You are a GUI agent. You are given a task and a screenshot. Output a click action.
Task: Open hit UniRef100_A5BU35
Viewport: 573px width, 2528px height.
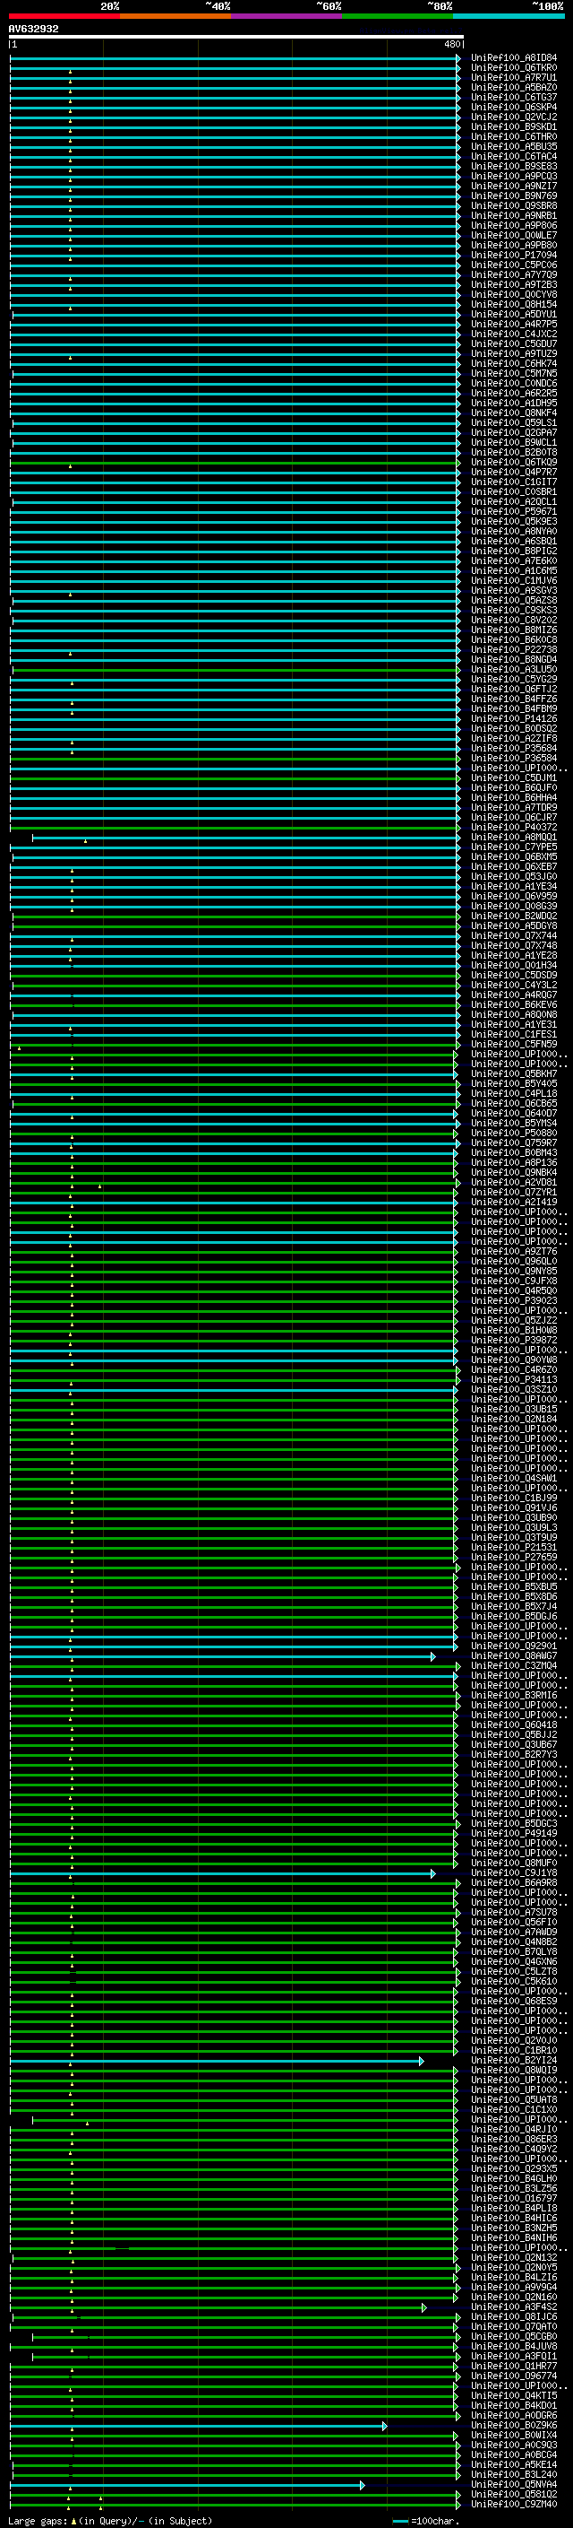pos(514,147)
